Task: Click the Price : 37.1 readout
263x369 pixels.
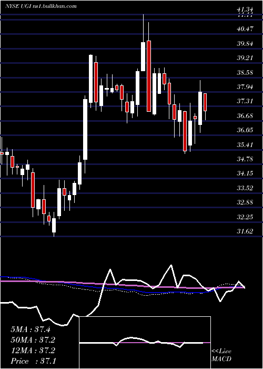Action: [x=33, y=361]
